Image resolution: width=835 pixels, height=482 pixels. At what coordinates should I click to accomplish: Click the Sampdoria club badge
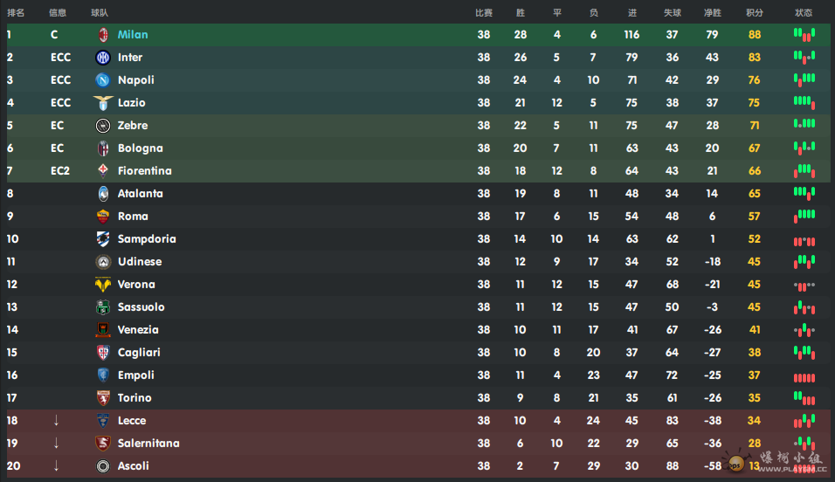[103, 239]
